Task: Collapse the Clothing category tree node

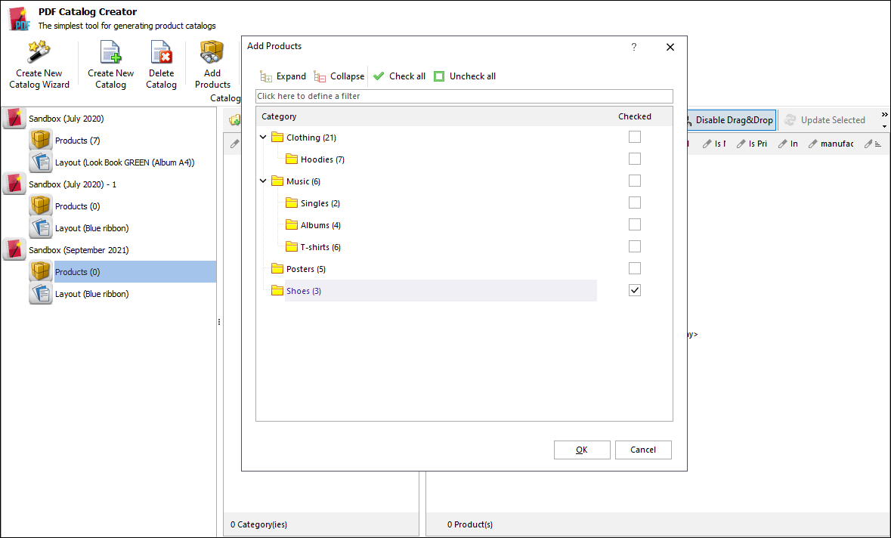Action: 263,138
